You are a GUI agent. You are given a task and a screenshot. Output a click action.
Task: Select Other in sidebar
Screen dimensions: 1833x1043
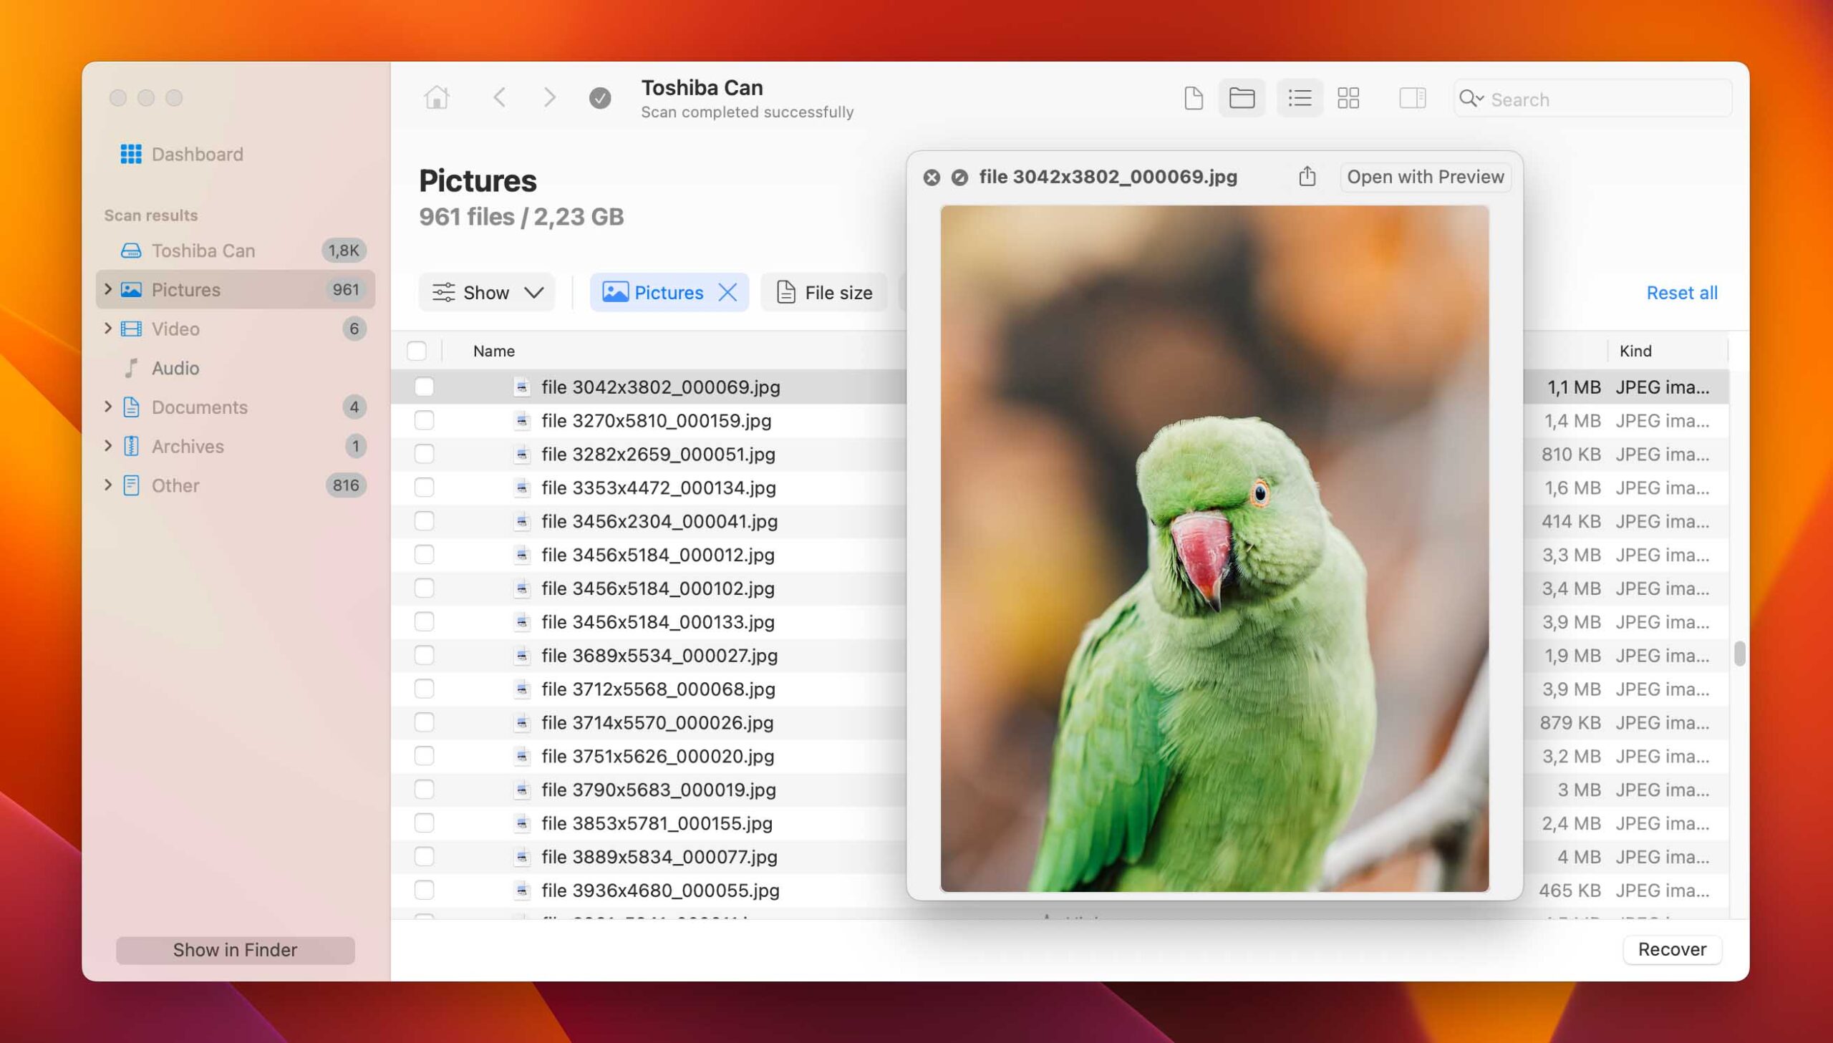(x=235, y=485)
